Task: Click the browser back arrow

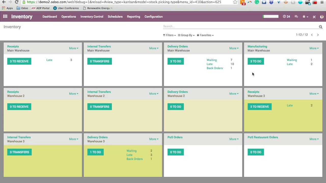Action: (x=4, y=2)
